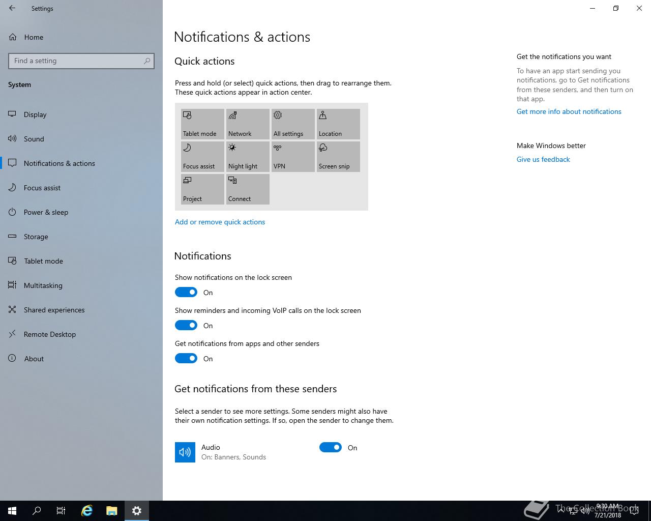Open Add or remove quick actions link
651x521 pixels.
[220, 222]
